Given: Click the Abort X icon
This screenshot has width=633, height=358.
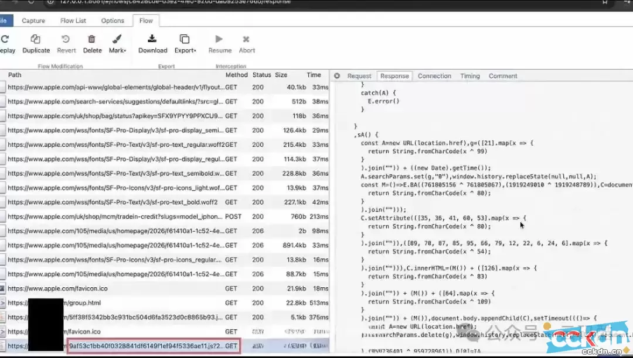Looking at the screenshot, I should pyautogui.click(x=246, y=39).
